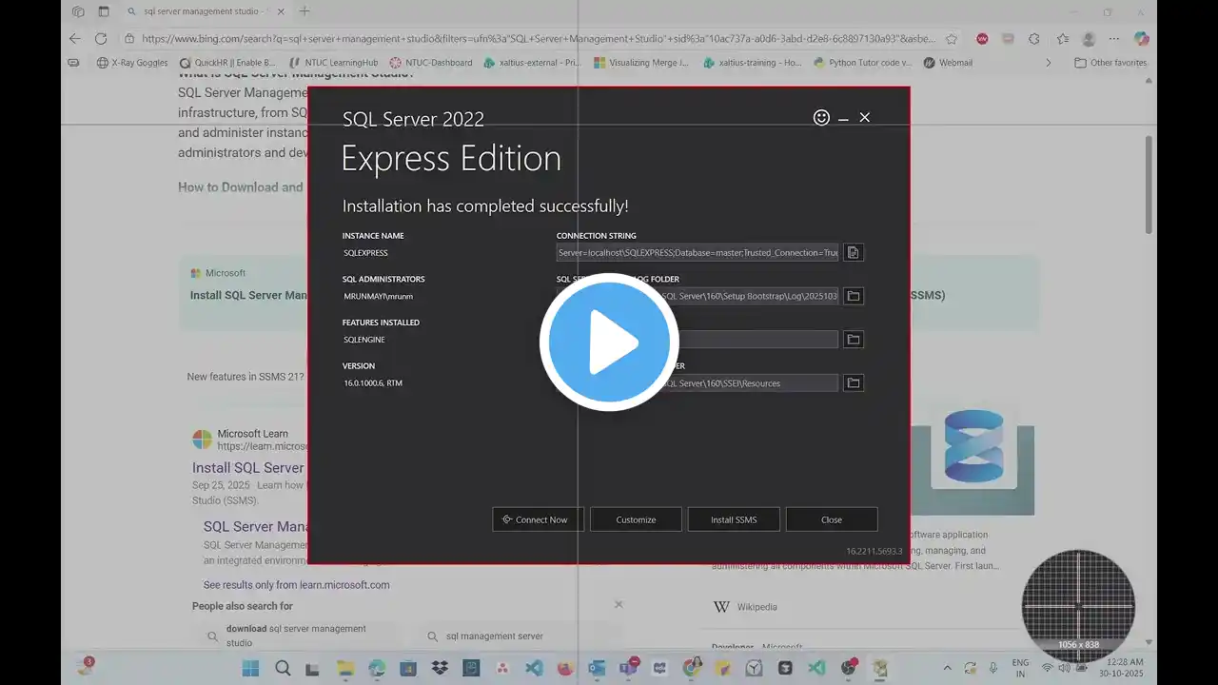Open the NTUC LearningHub bookmark
The image size is (1218, 685).
tap(332, 63)
